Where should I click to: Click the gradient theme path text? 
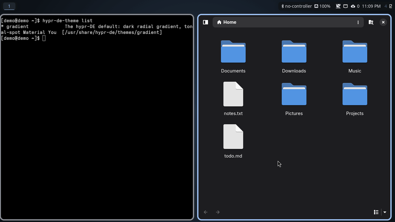point(112,32)
